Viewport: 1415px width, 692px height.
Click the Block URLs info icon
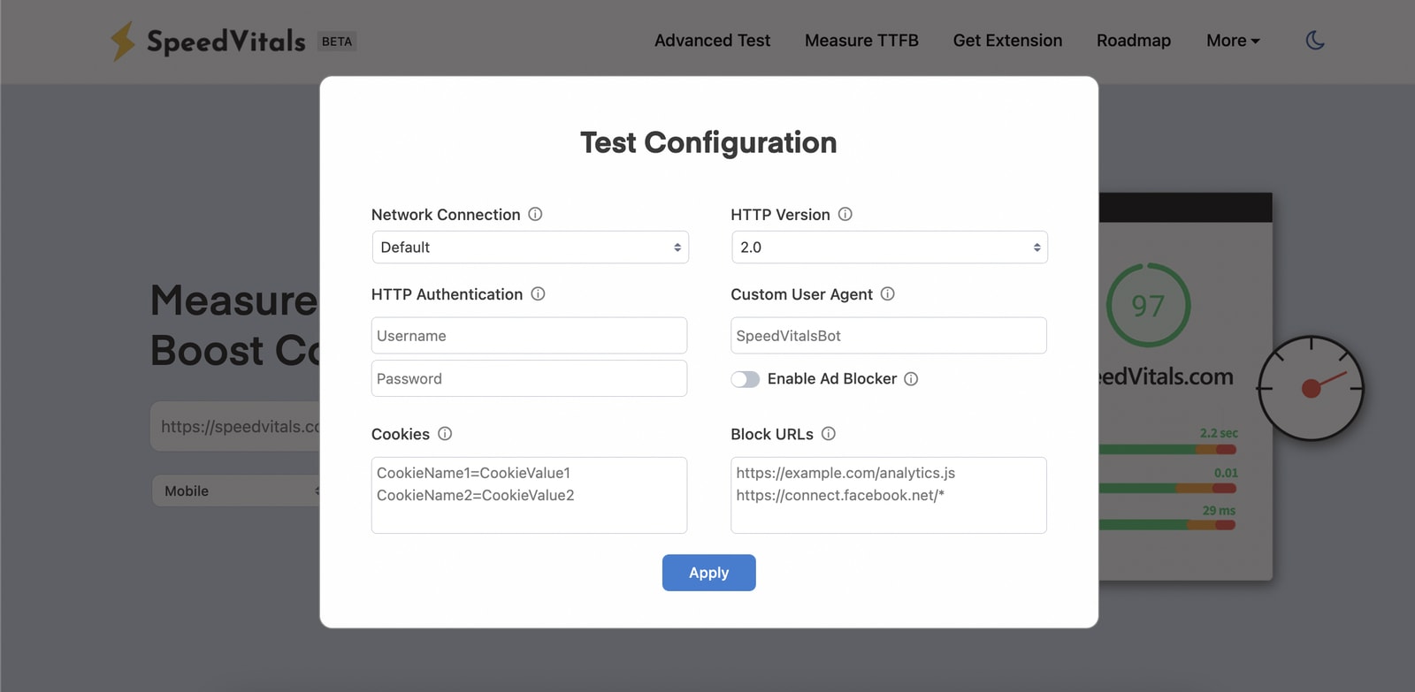(828, 433)
